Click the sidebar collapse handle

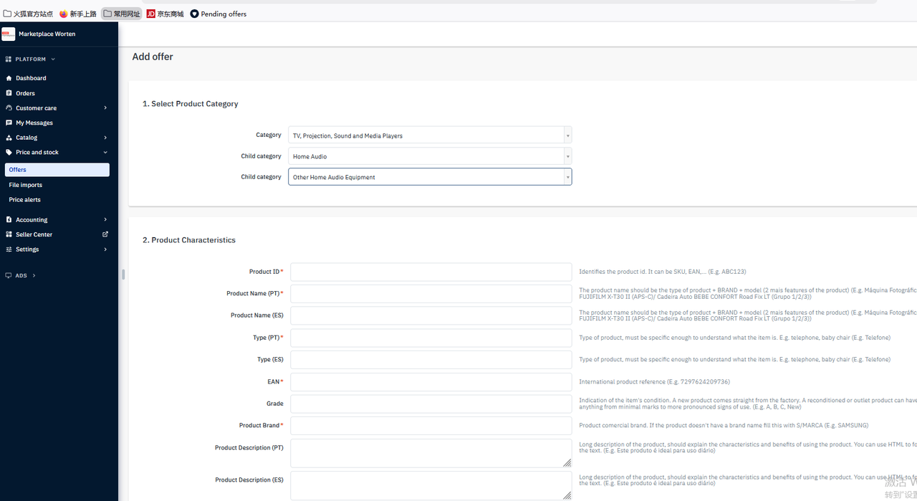pos(123,274)
